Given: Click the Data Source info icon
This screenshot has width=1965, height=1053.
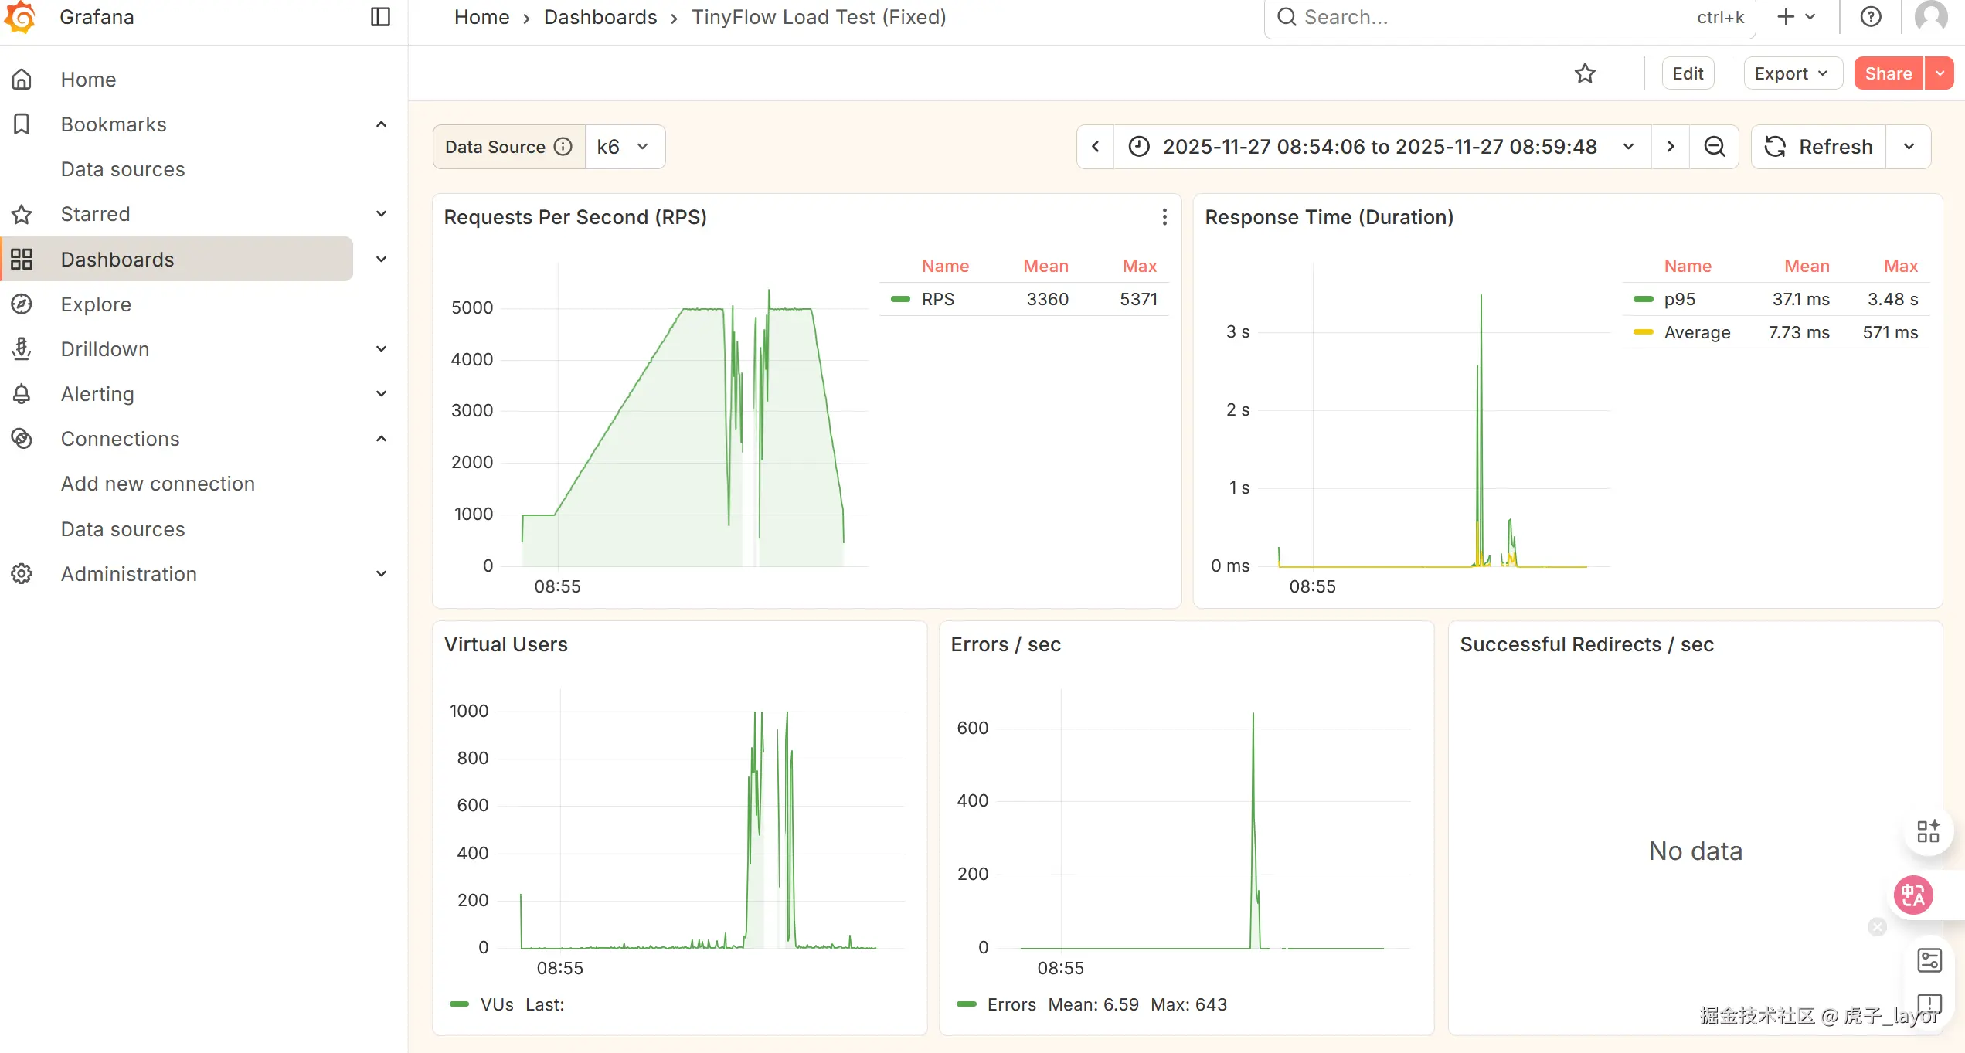Looking at the screenshot, I should (x=564, y=147).
